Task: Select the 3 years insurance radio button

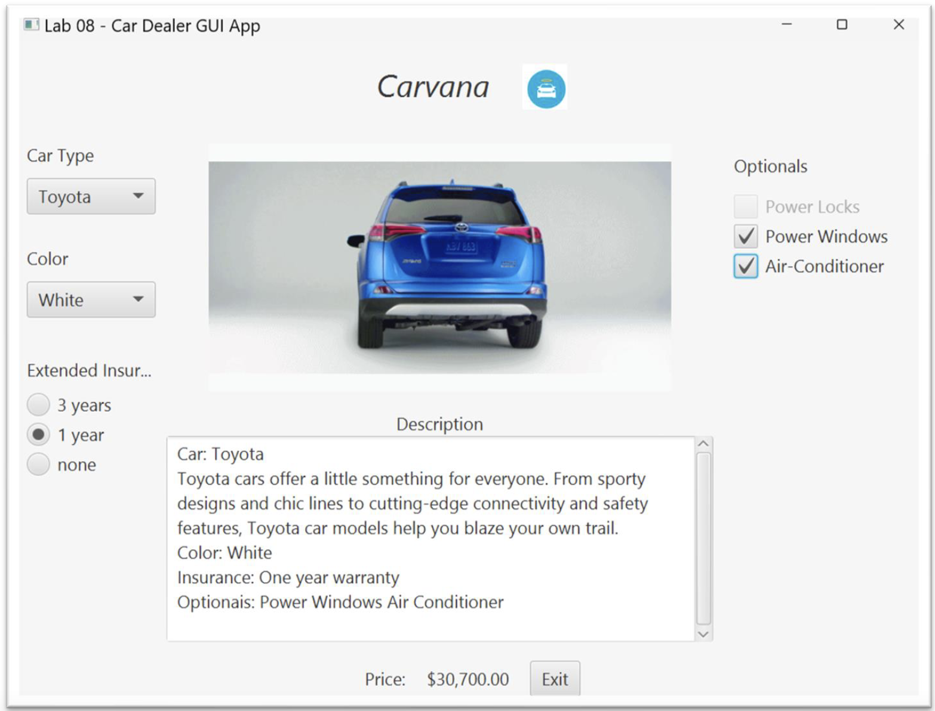Action: 38,404
